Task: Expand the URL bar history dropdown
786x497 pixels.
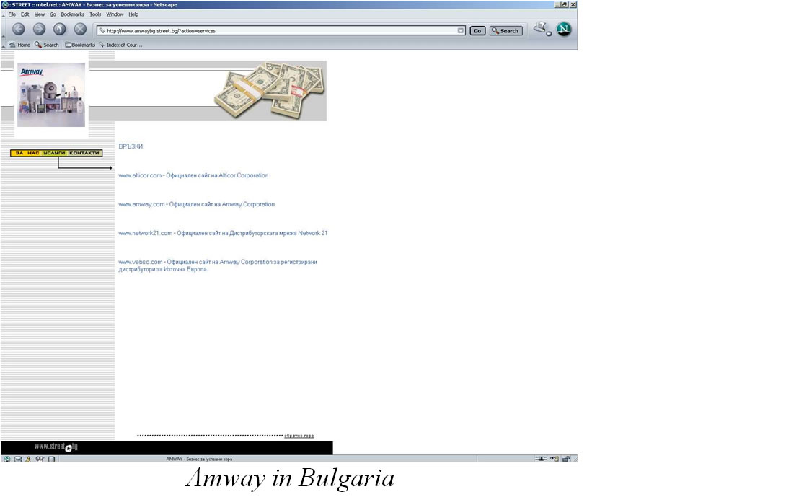Action: [461, 31]
